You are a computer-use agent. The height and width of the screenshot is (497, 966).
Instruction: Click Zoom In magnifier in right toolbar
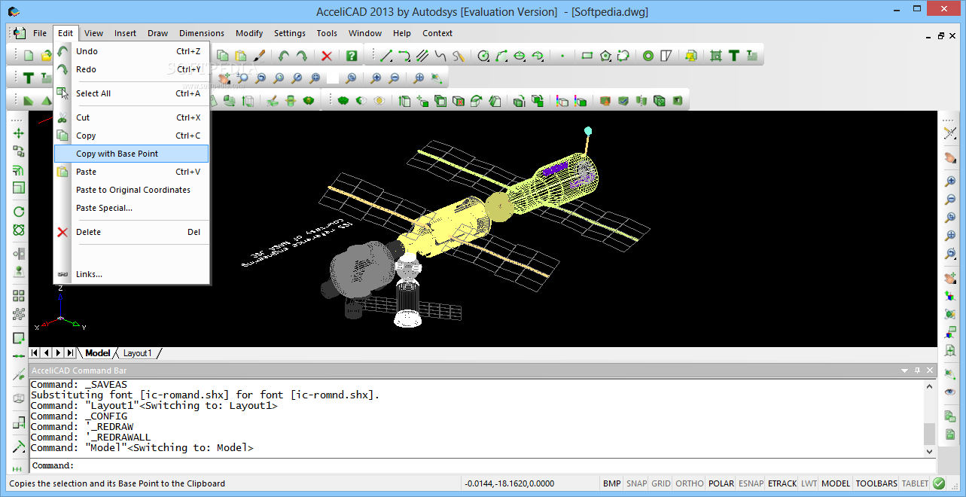[x=950, y=181]
